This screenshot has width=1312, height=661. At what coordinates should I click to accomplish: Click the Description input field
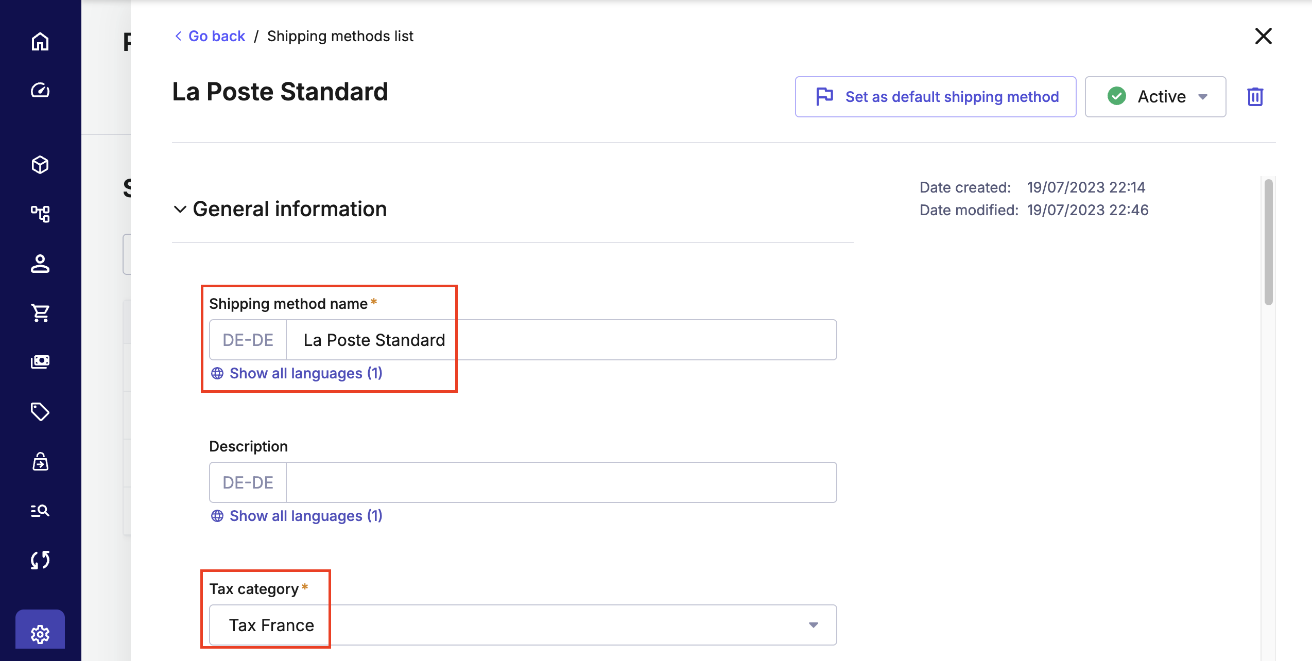pos(561,482)
